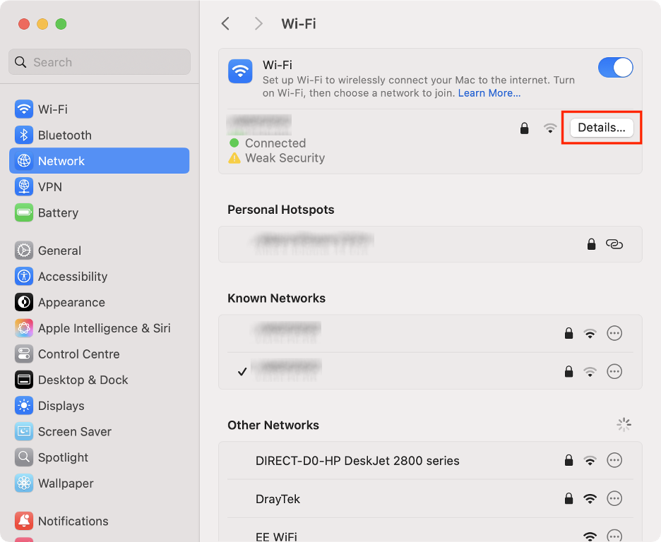This screenshot has width=661, height=542.
Task: Click the Learn More link
Action: pos(489,92)
